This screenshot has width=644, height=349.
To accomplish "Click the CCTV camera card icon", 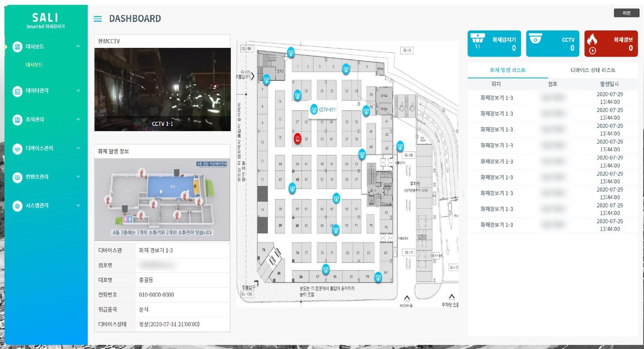I will pyautogui.click(x=535, y=39).
